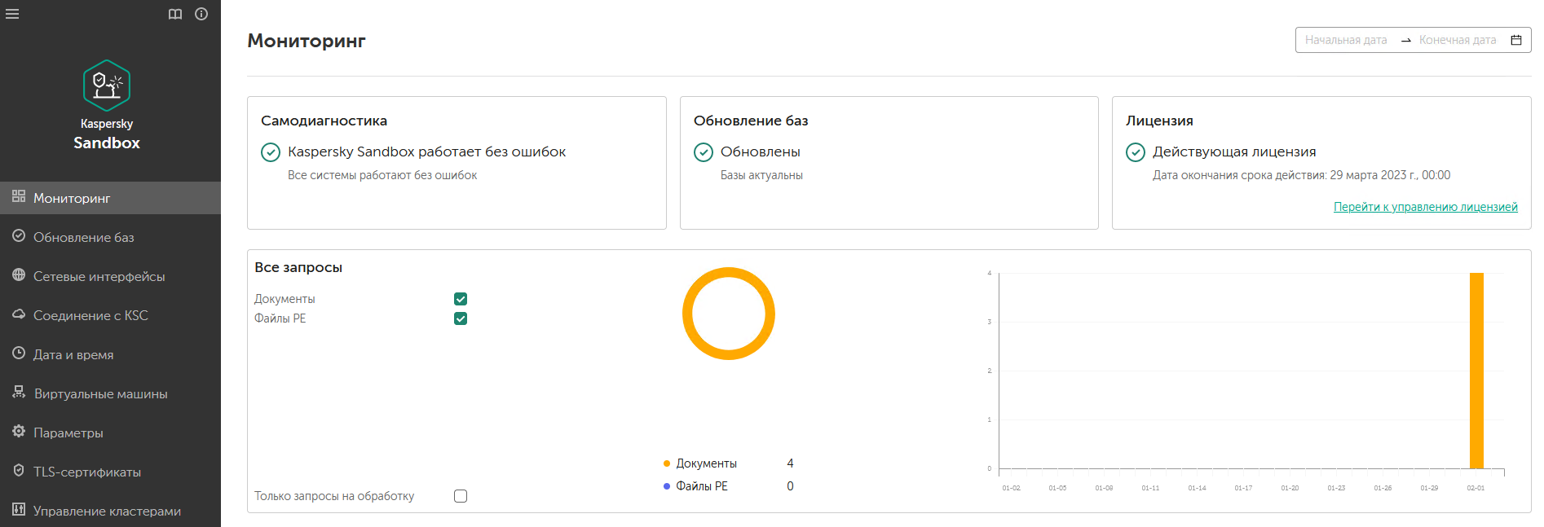This screenshot has width=1544, height=527.
Task: Select Параметры in the sidebar
Action: (68, 433)
